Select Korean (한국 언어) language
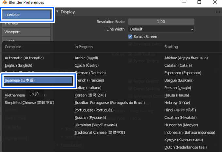The width and height of the screenshot is (222, 152). (x=90, y=95)
